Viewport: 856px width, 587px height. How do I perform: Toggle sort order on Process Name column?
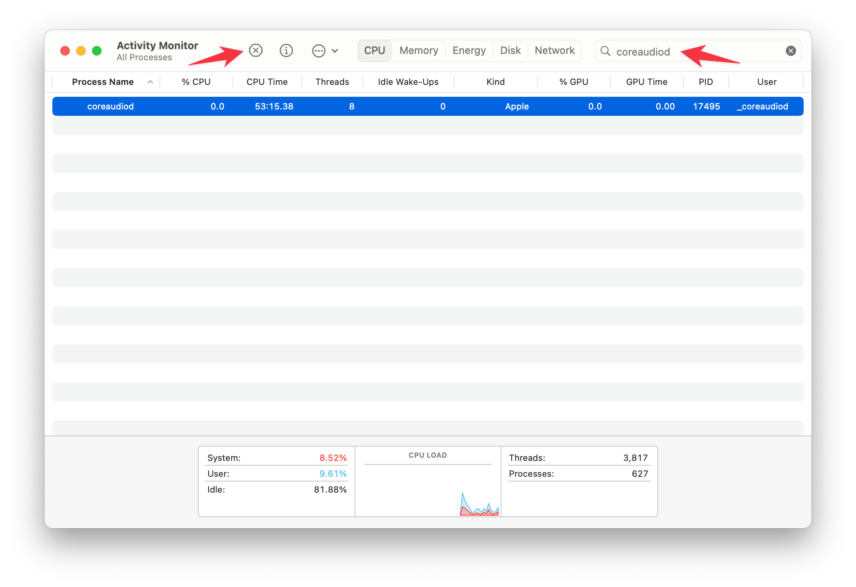coord(103,82)
